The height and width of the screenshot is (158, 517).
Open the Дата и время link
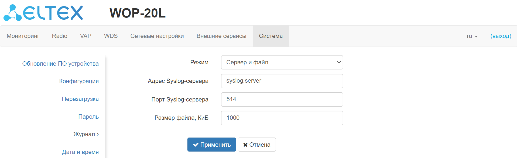(80, 152)
